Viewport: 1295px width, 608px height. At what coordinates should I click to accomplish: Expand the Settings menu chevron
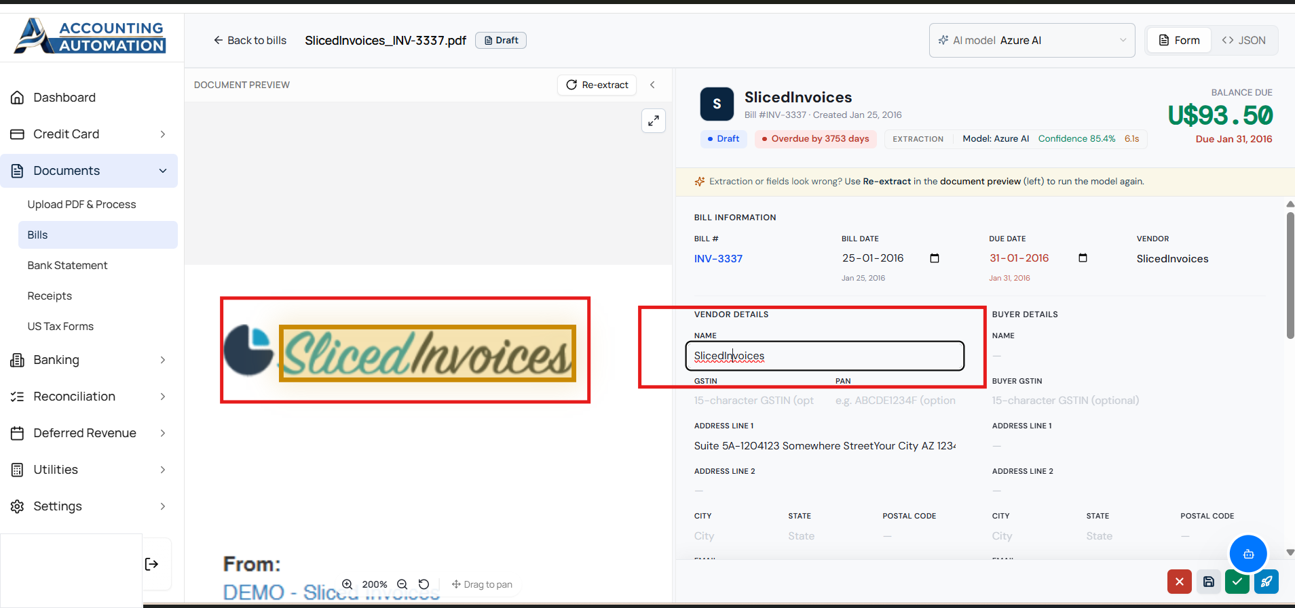(x=163, y=506)
